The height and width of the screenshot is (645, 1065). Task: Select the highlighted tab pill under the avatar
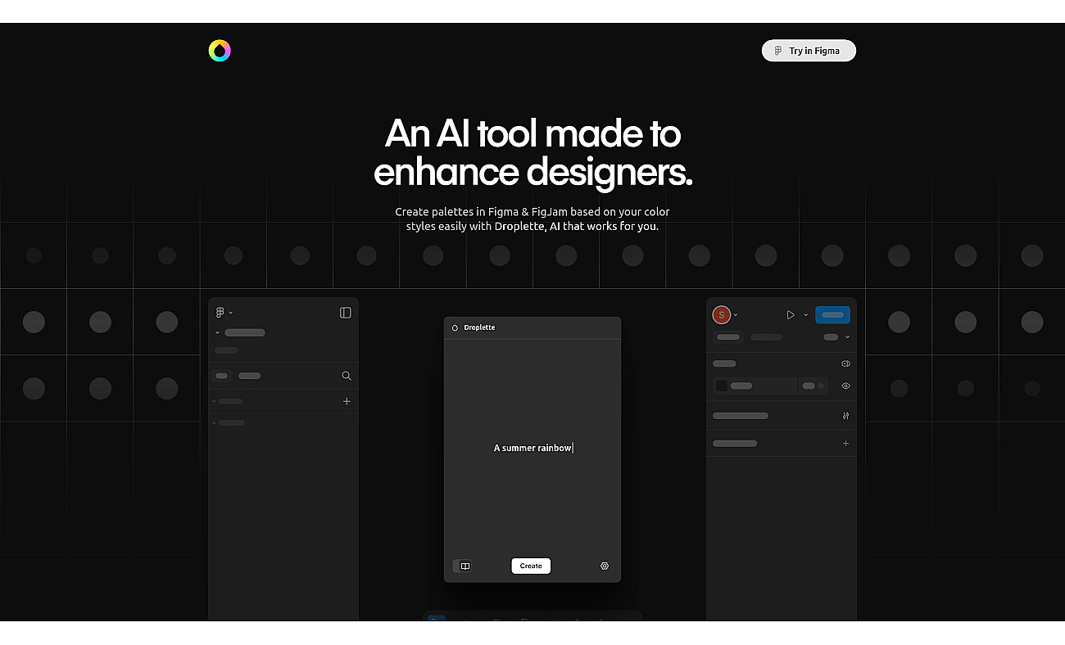727,337
